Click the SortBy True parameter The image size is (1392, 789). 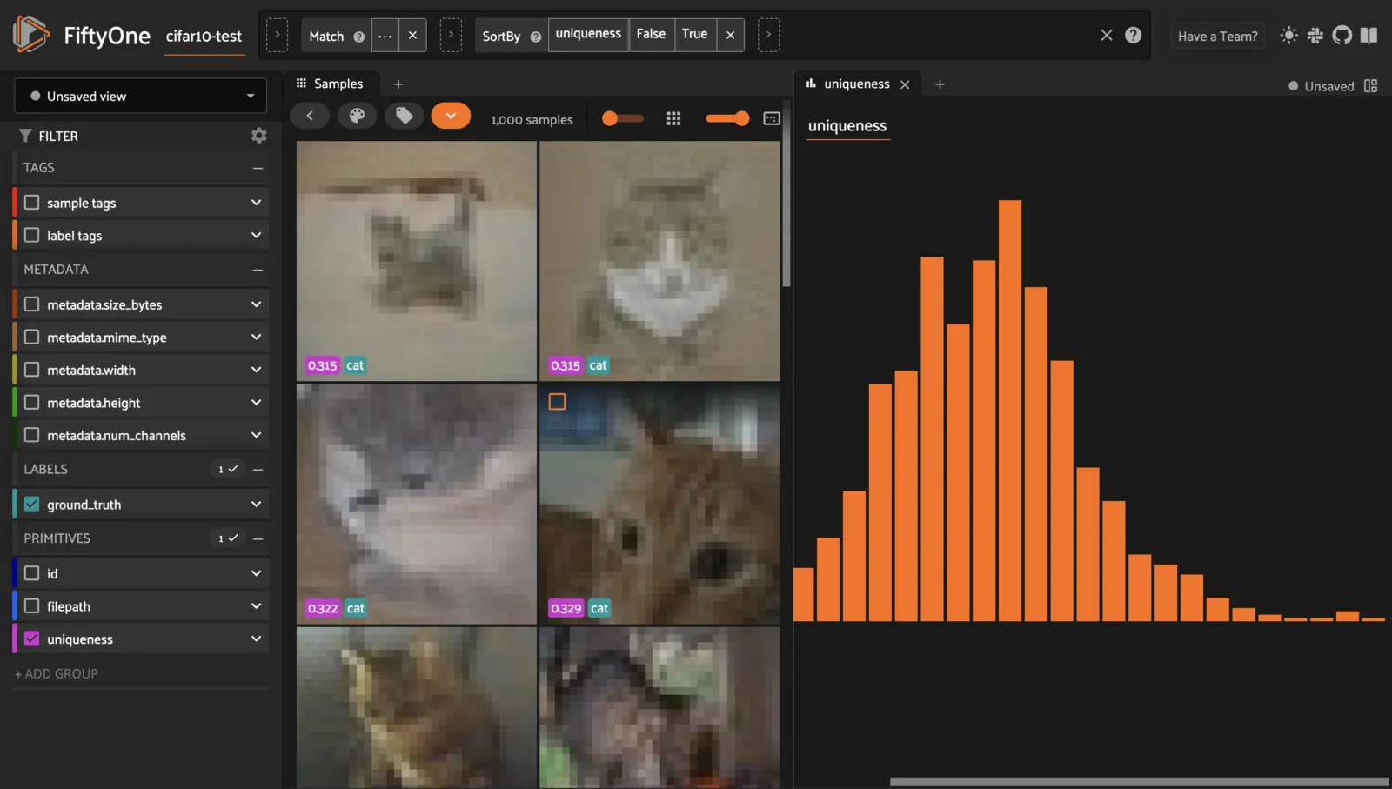pos(694,34)
